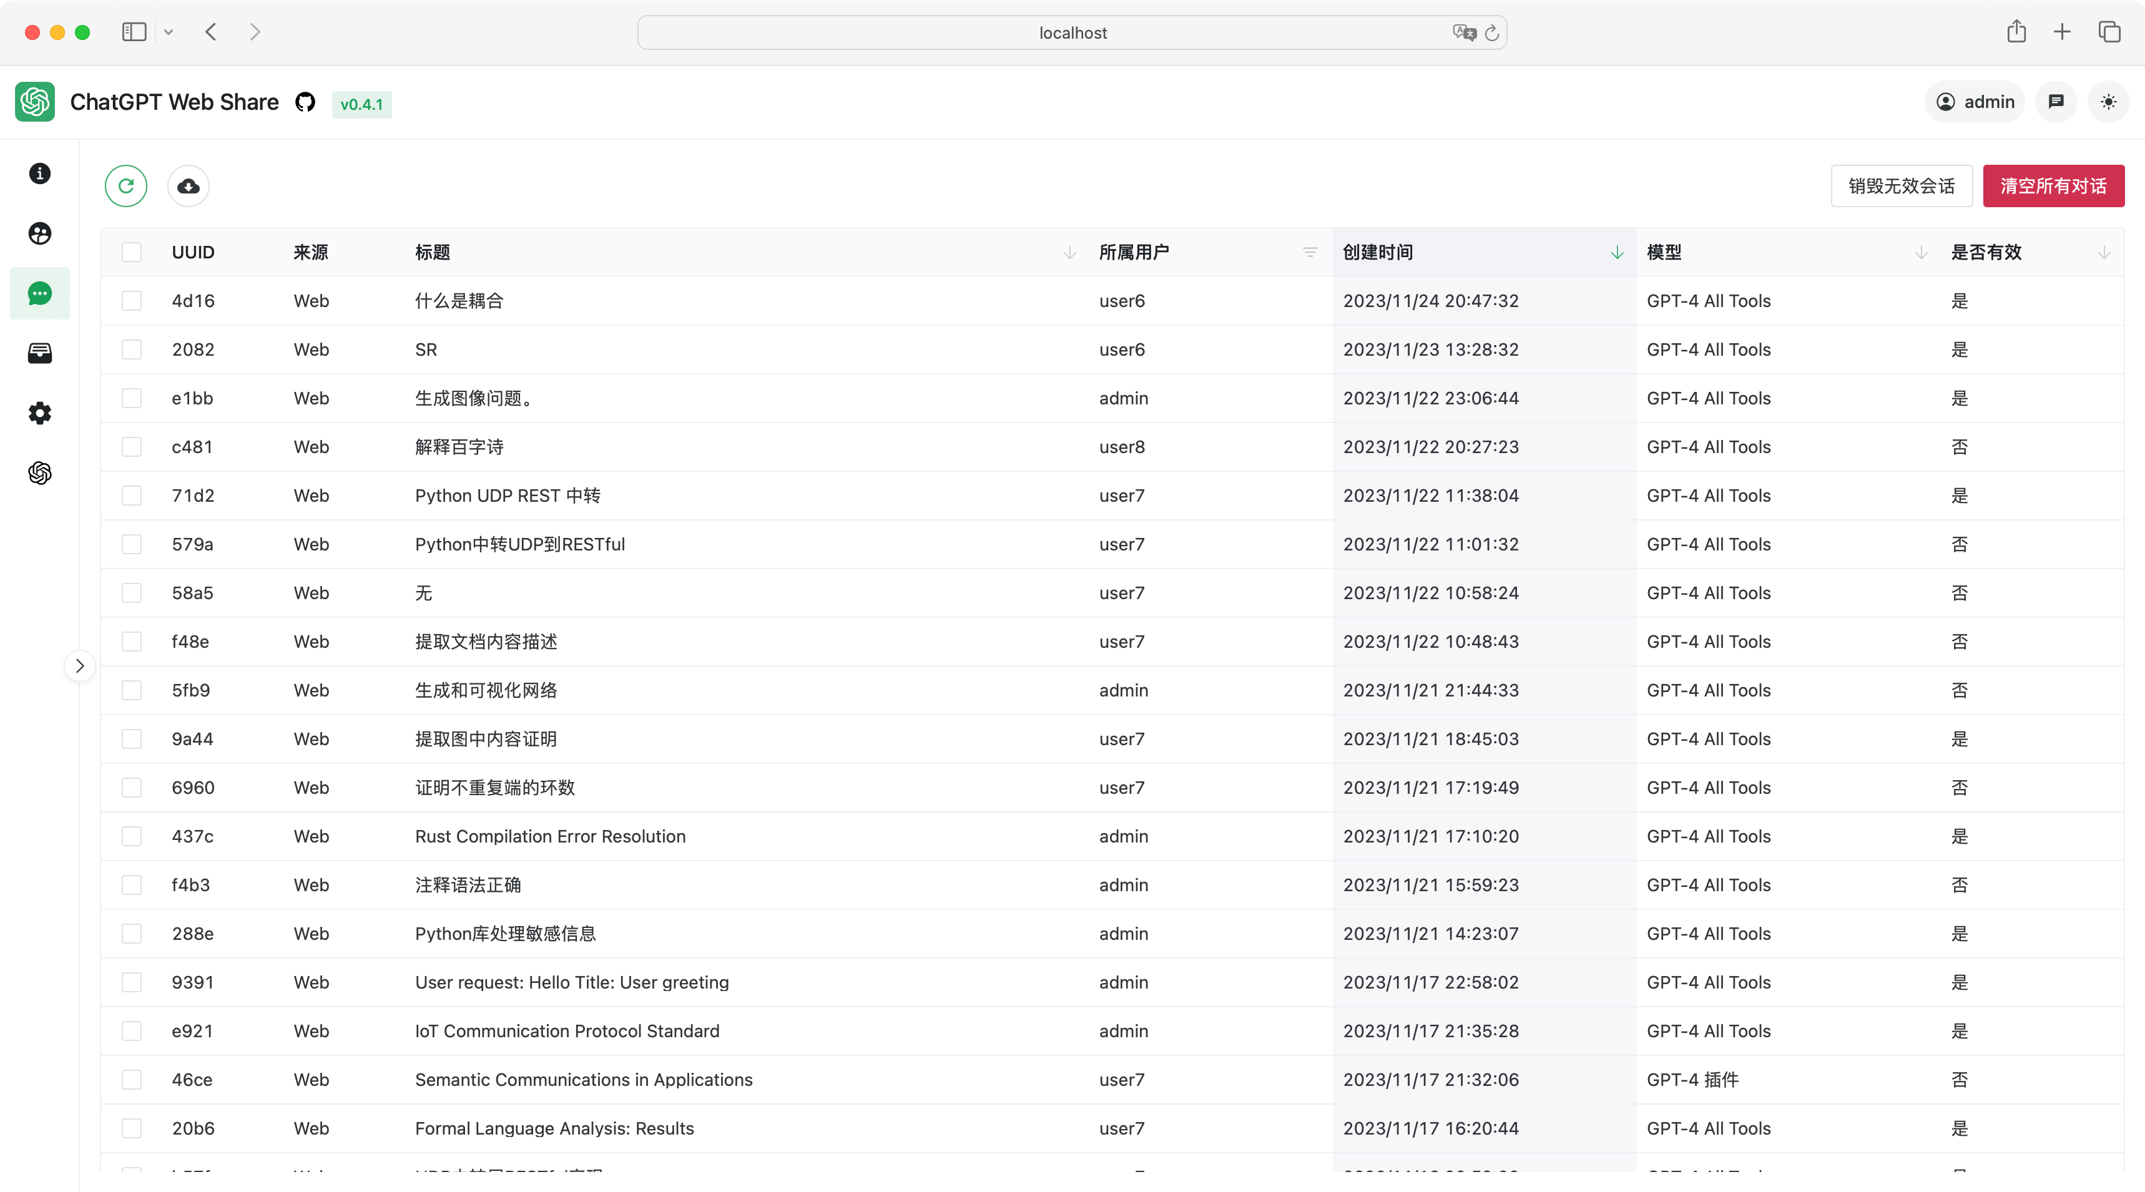Click title 'User request: Hello Title: User greeting'

(572, 982)
